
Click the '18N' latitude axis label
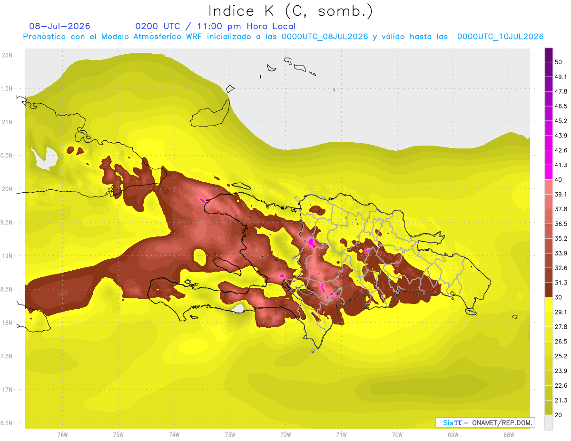(8, 323)
